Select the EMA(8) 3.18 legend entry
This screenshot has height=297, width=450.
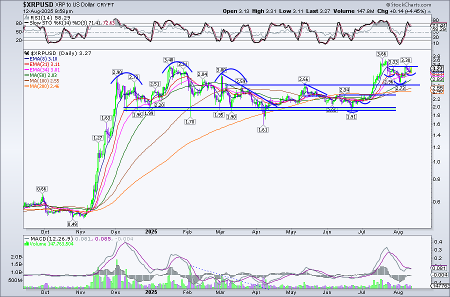[41, 59]
